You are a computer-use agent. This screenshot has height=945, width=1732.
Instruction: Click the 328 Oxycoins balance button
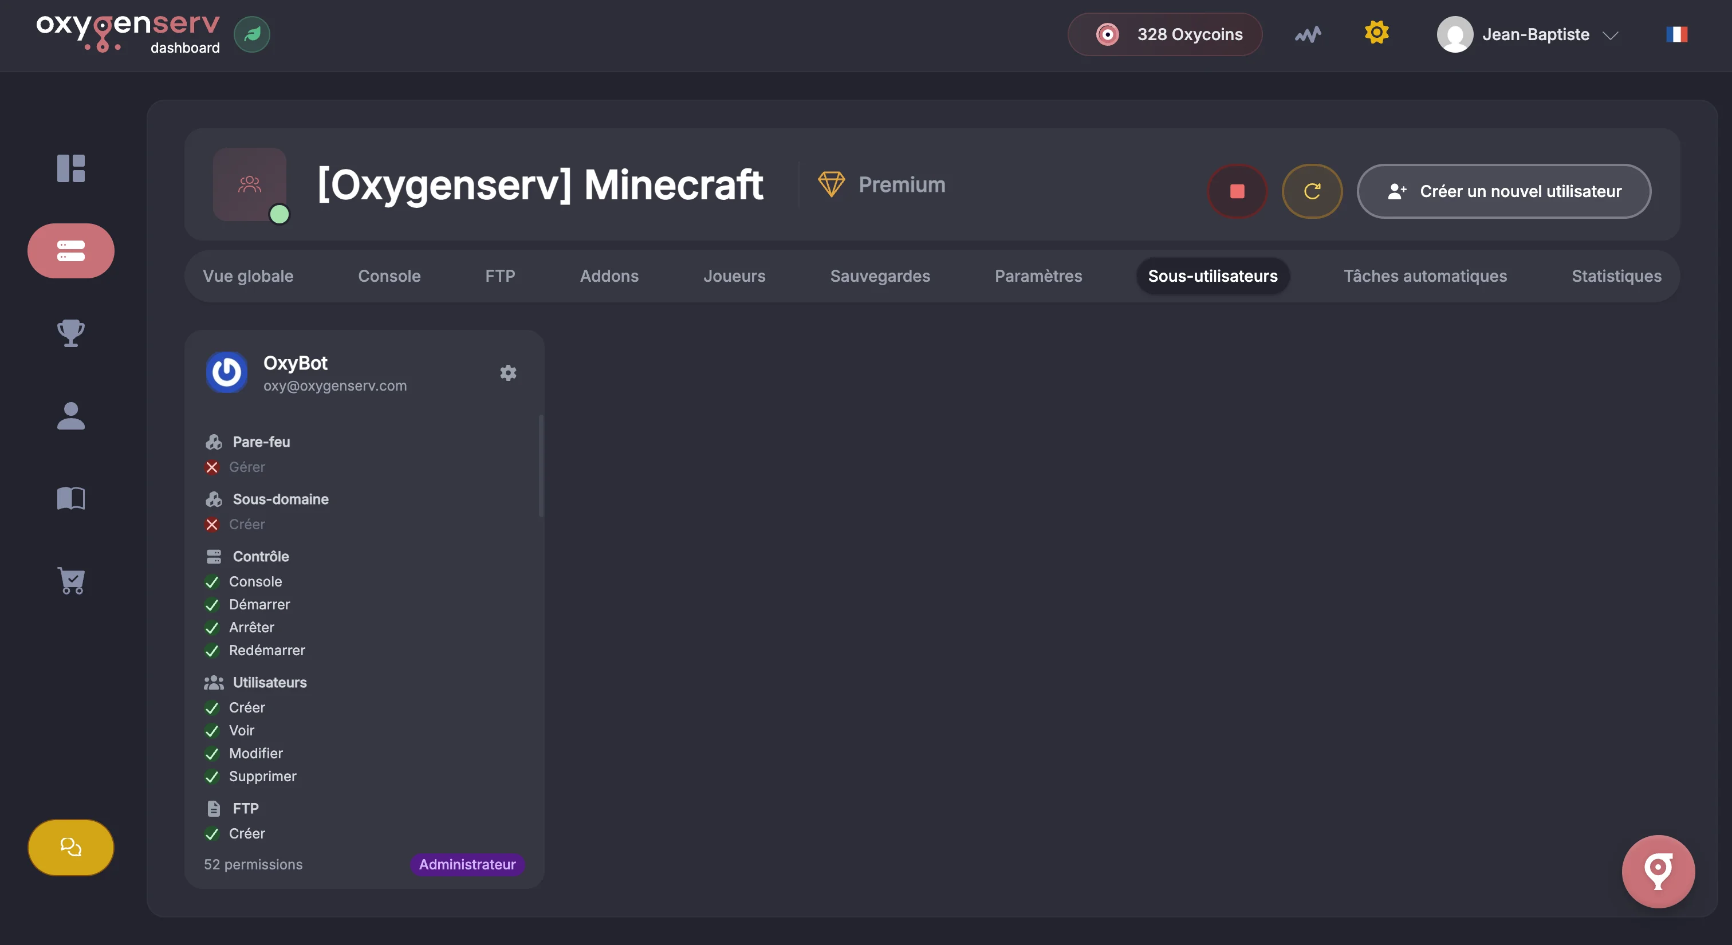(x=1164, y=34)
